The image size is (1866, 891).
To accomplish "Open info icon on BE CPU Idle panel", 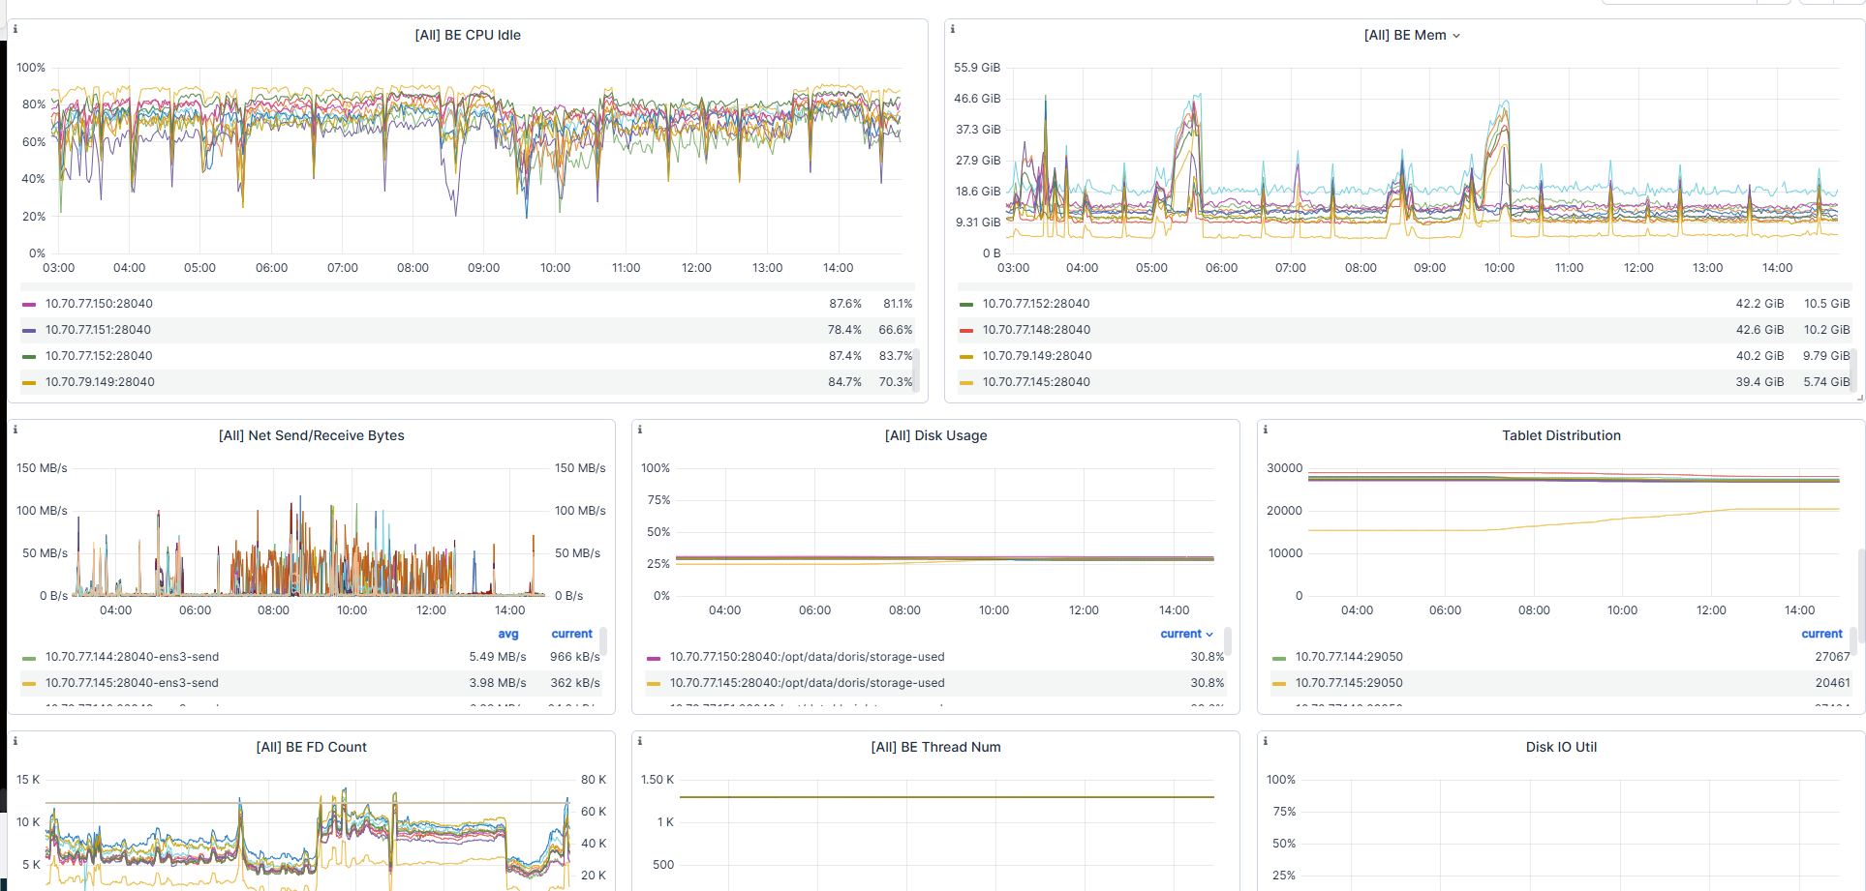I will coord(15,29).
